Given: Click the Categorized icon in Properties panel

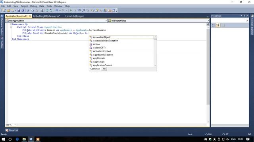Looking at the screenshot, I should pos(214,25).
